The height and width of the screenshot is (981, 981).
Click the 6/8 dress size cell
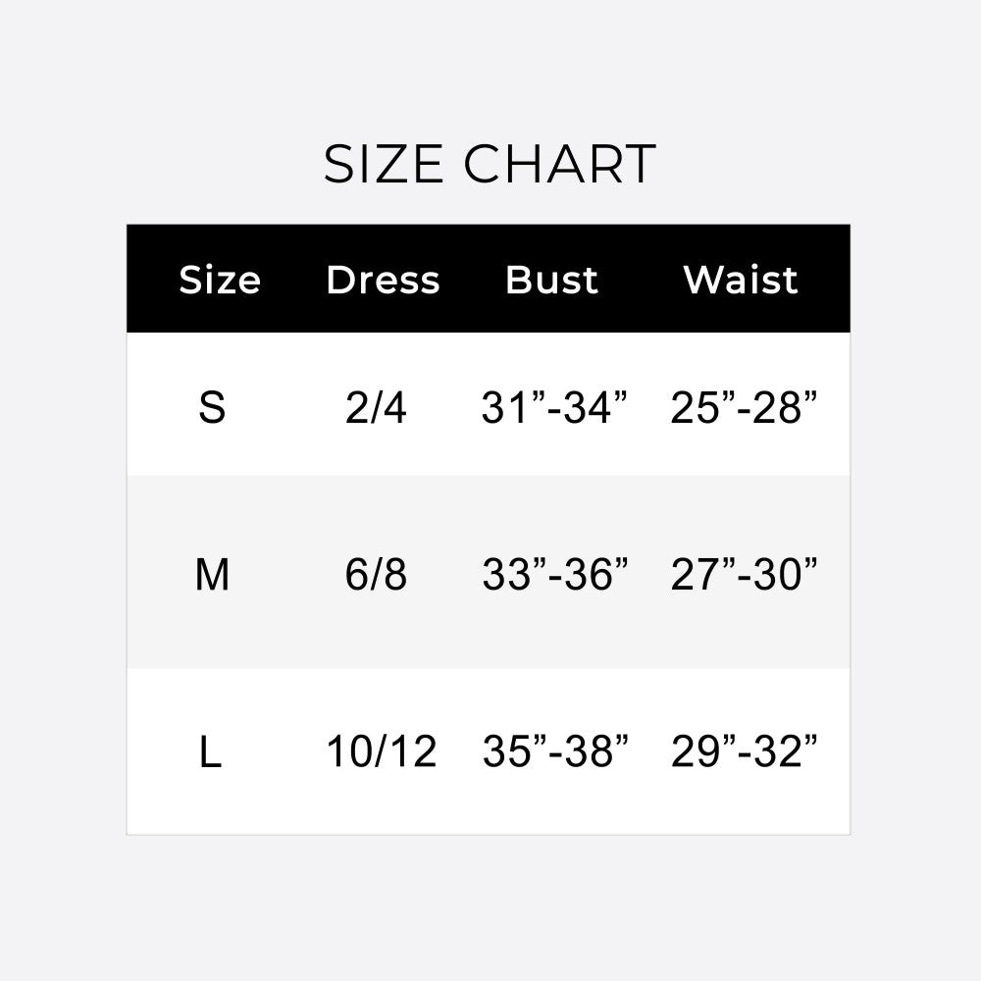(376, 575)
